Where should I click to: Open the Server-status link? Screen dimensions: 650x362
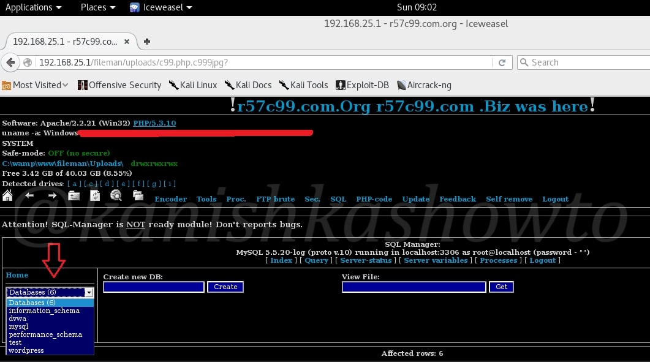point(366,260)
